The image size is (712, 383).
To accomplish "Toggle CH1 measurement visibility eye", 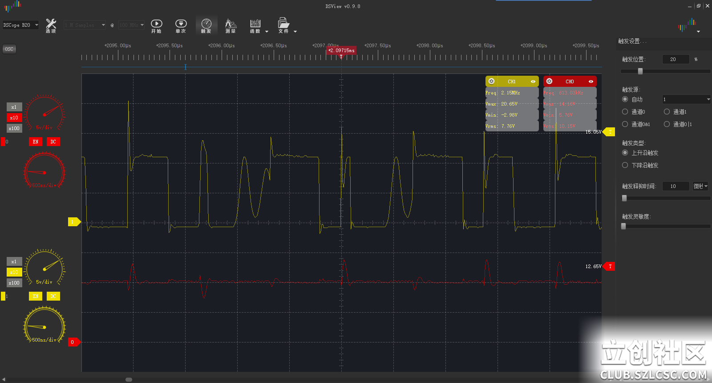I will pos(533,81).
